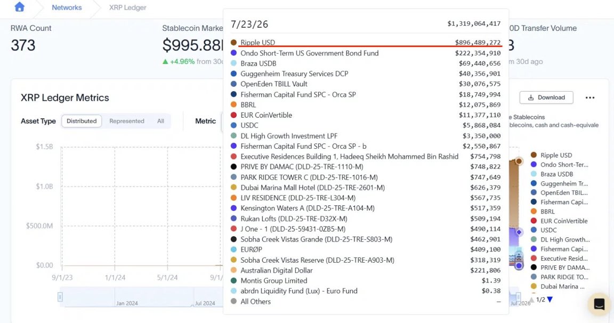Screen dimensions: 614x323
Task: Select the Distributed asset type
Action: (x=82, y=121)
